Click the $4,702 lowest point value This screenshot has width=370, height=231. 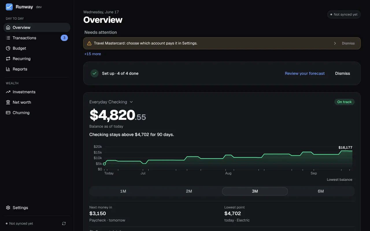point(233,213)
